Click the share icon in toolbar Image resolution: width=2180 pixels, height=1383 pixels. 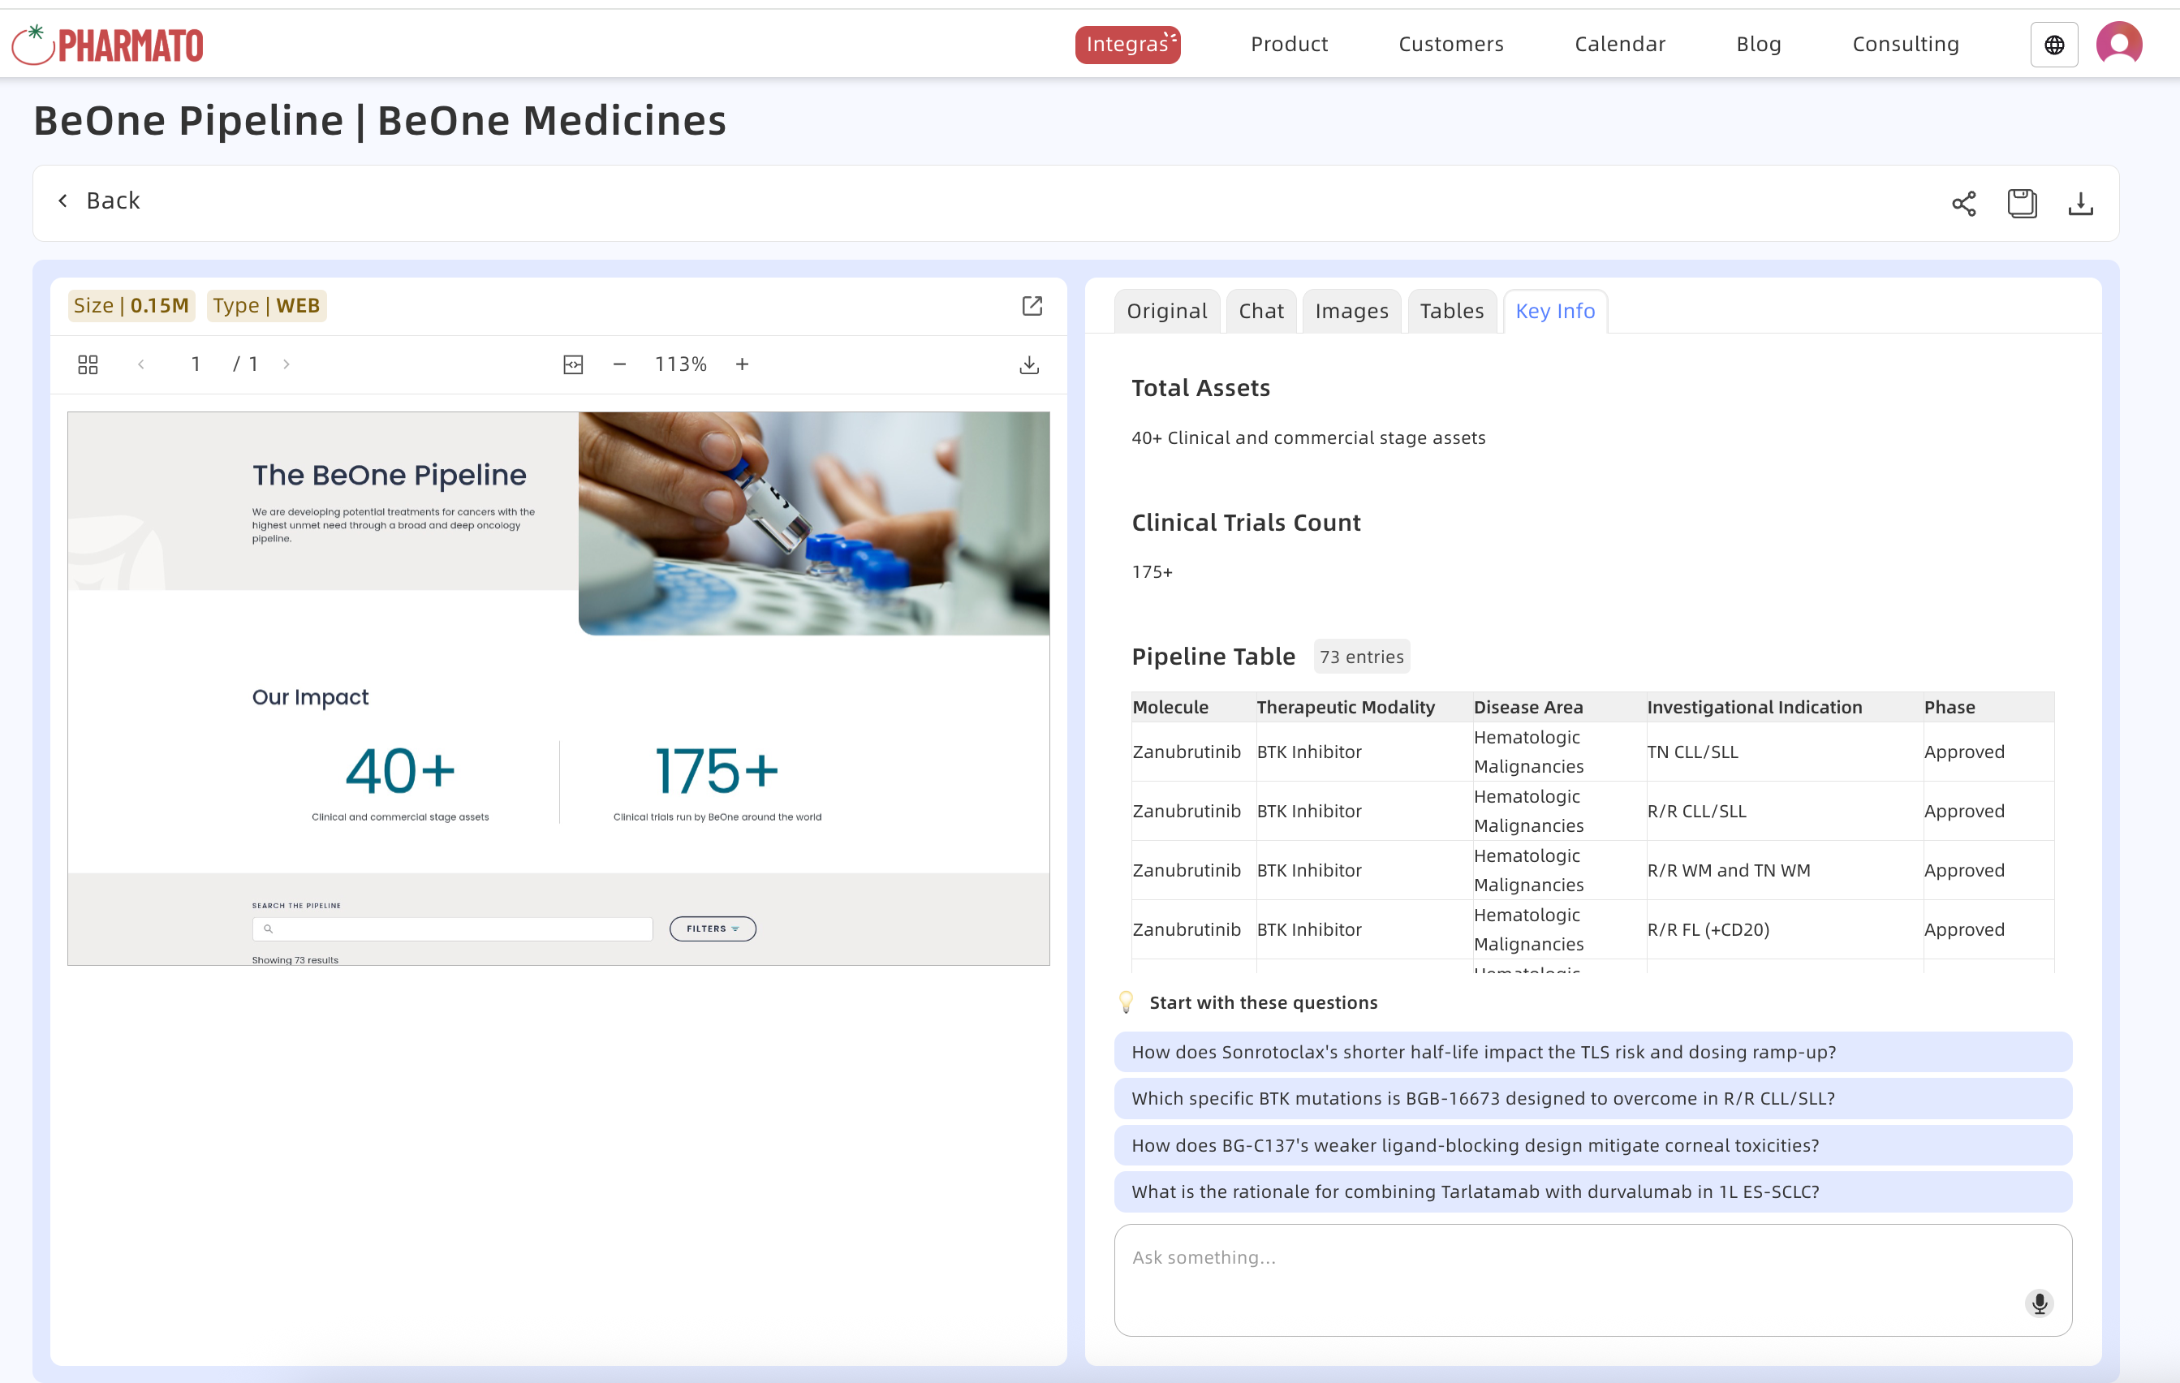click(1962, 203)
